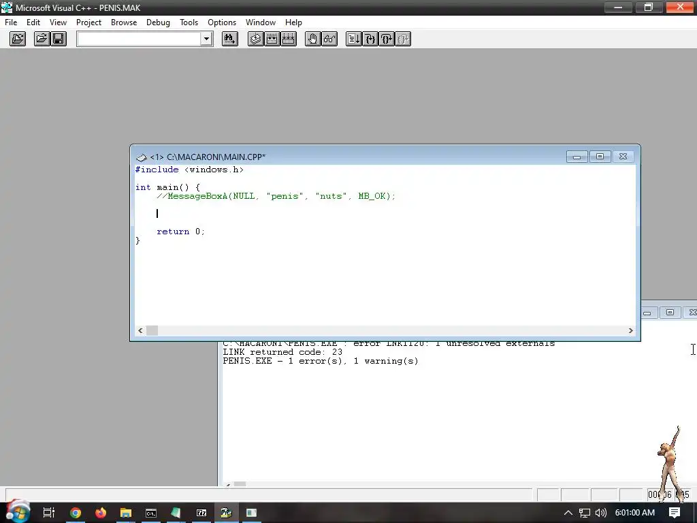Click the "int main() {" line
The width and height of the screenshot is (697, 523).
coord(167,187)
